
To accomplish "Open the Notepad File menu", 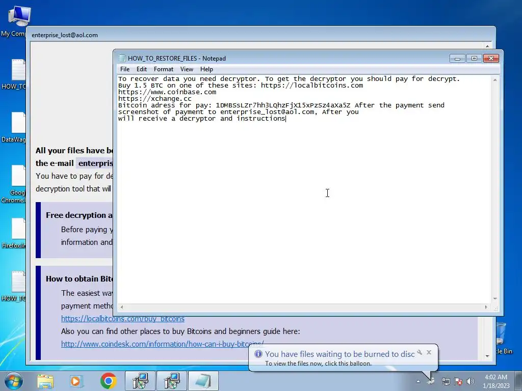I will 125,69.
